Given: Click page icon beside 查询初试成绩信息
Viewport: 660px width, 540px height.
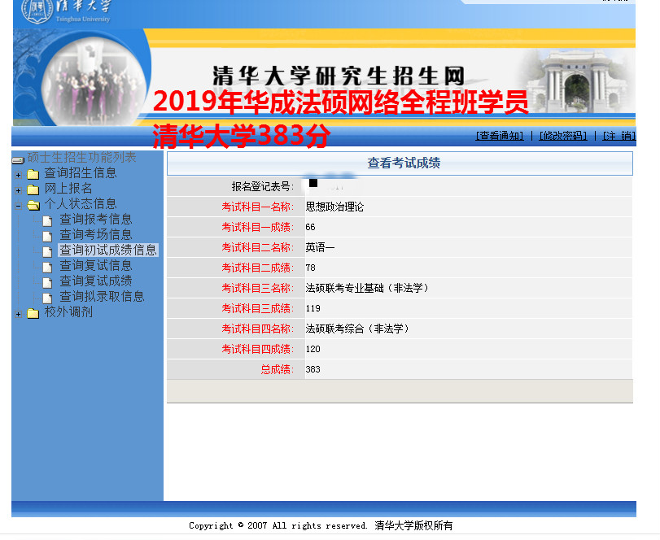Looking at the screenshot, I should (x=47, y=251).
